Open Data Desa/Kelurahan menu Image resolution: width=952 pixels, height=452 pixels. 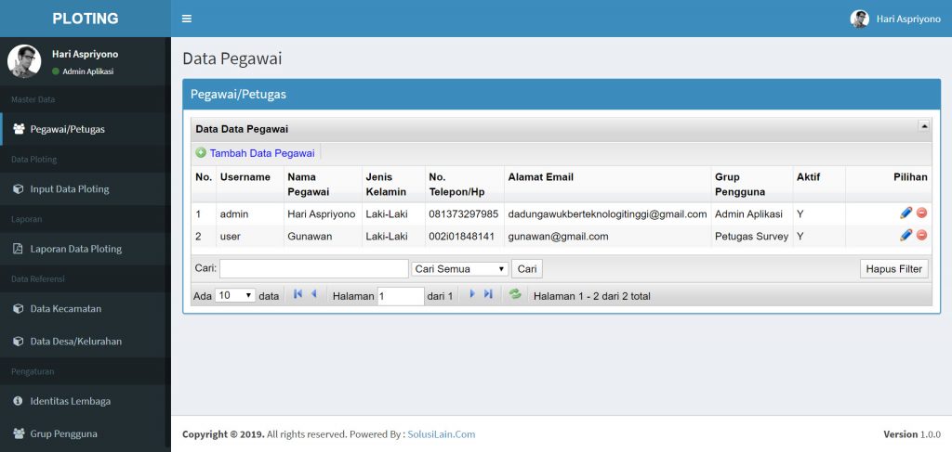pos(85,342)
